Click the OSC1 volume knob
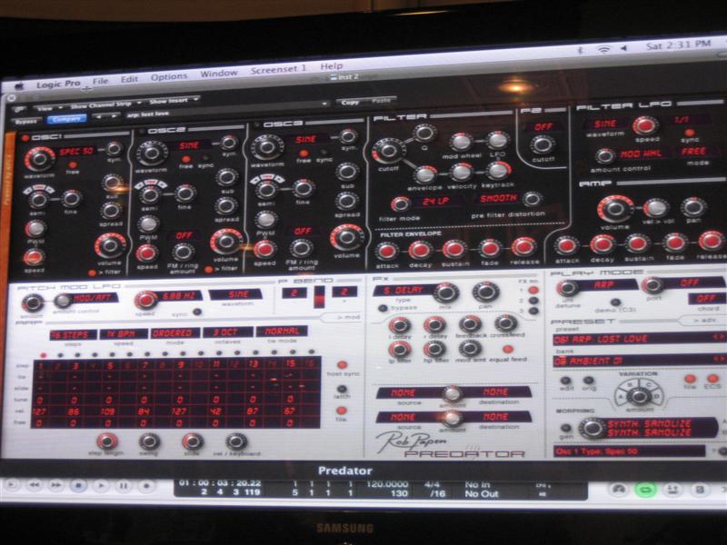The height and width of the screenshot is (545, 727). (110, 245)
